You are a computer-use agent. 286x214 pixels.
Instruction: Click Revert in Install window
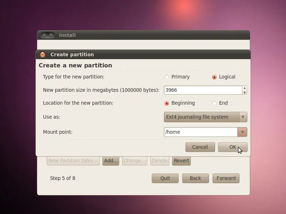[x=181, y=161]
